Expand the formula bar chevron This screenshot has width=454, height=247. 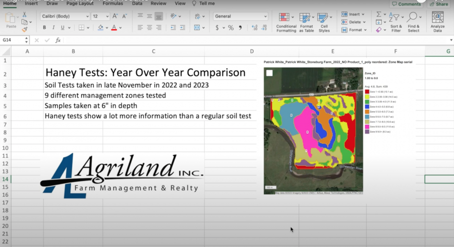pos(451,40)
